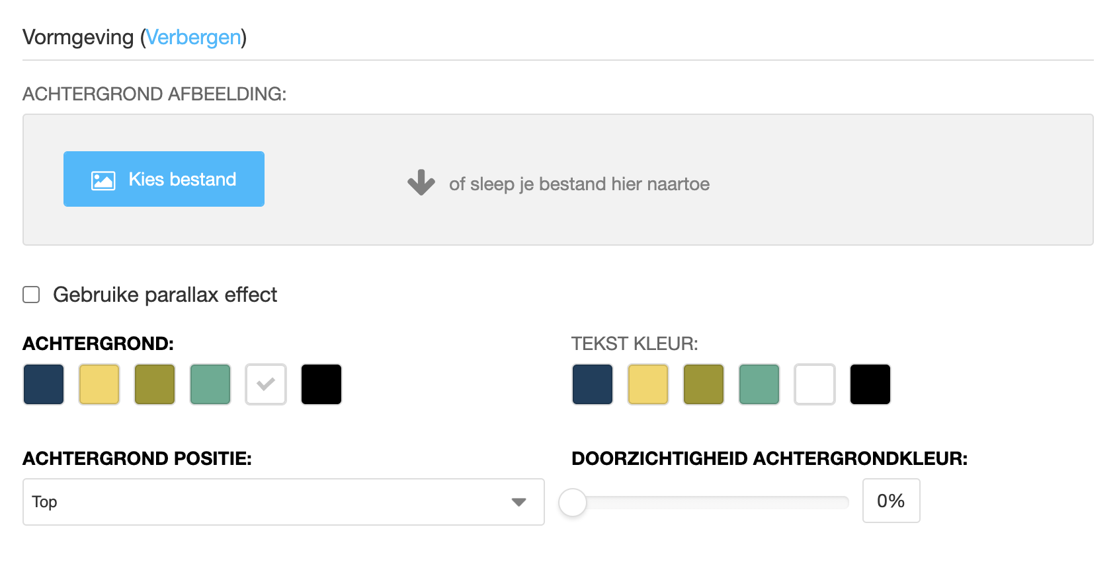The height and width of the screenshot is (564, 1119).
Task: Click the Verbergen link
Action: [193, 37]
